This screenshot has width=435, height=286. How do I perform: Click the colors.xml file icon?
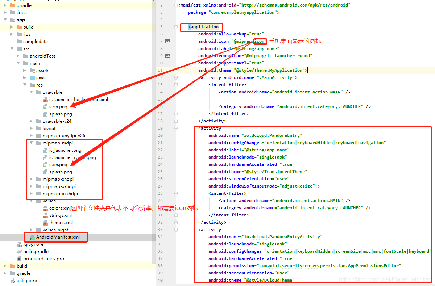click(x=45, y=208)
